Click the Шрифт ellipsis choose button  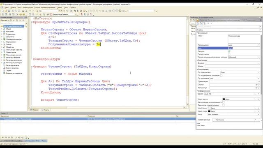click(x=256, y=94)
